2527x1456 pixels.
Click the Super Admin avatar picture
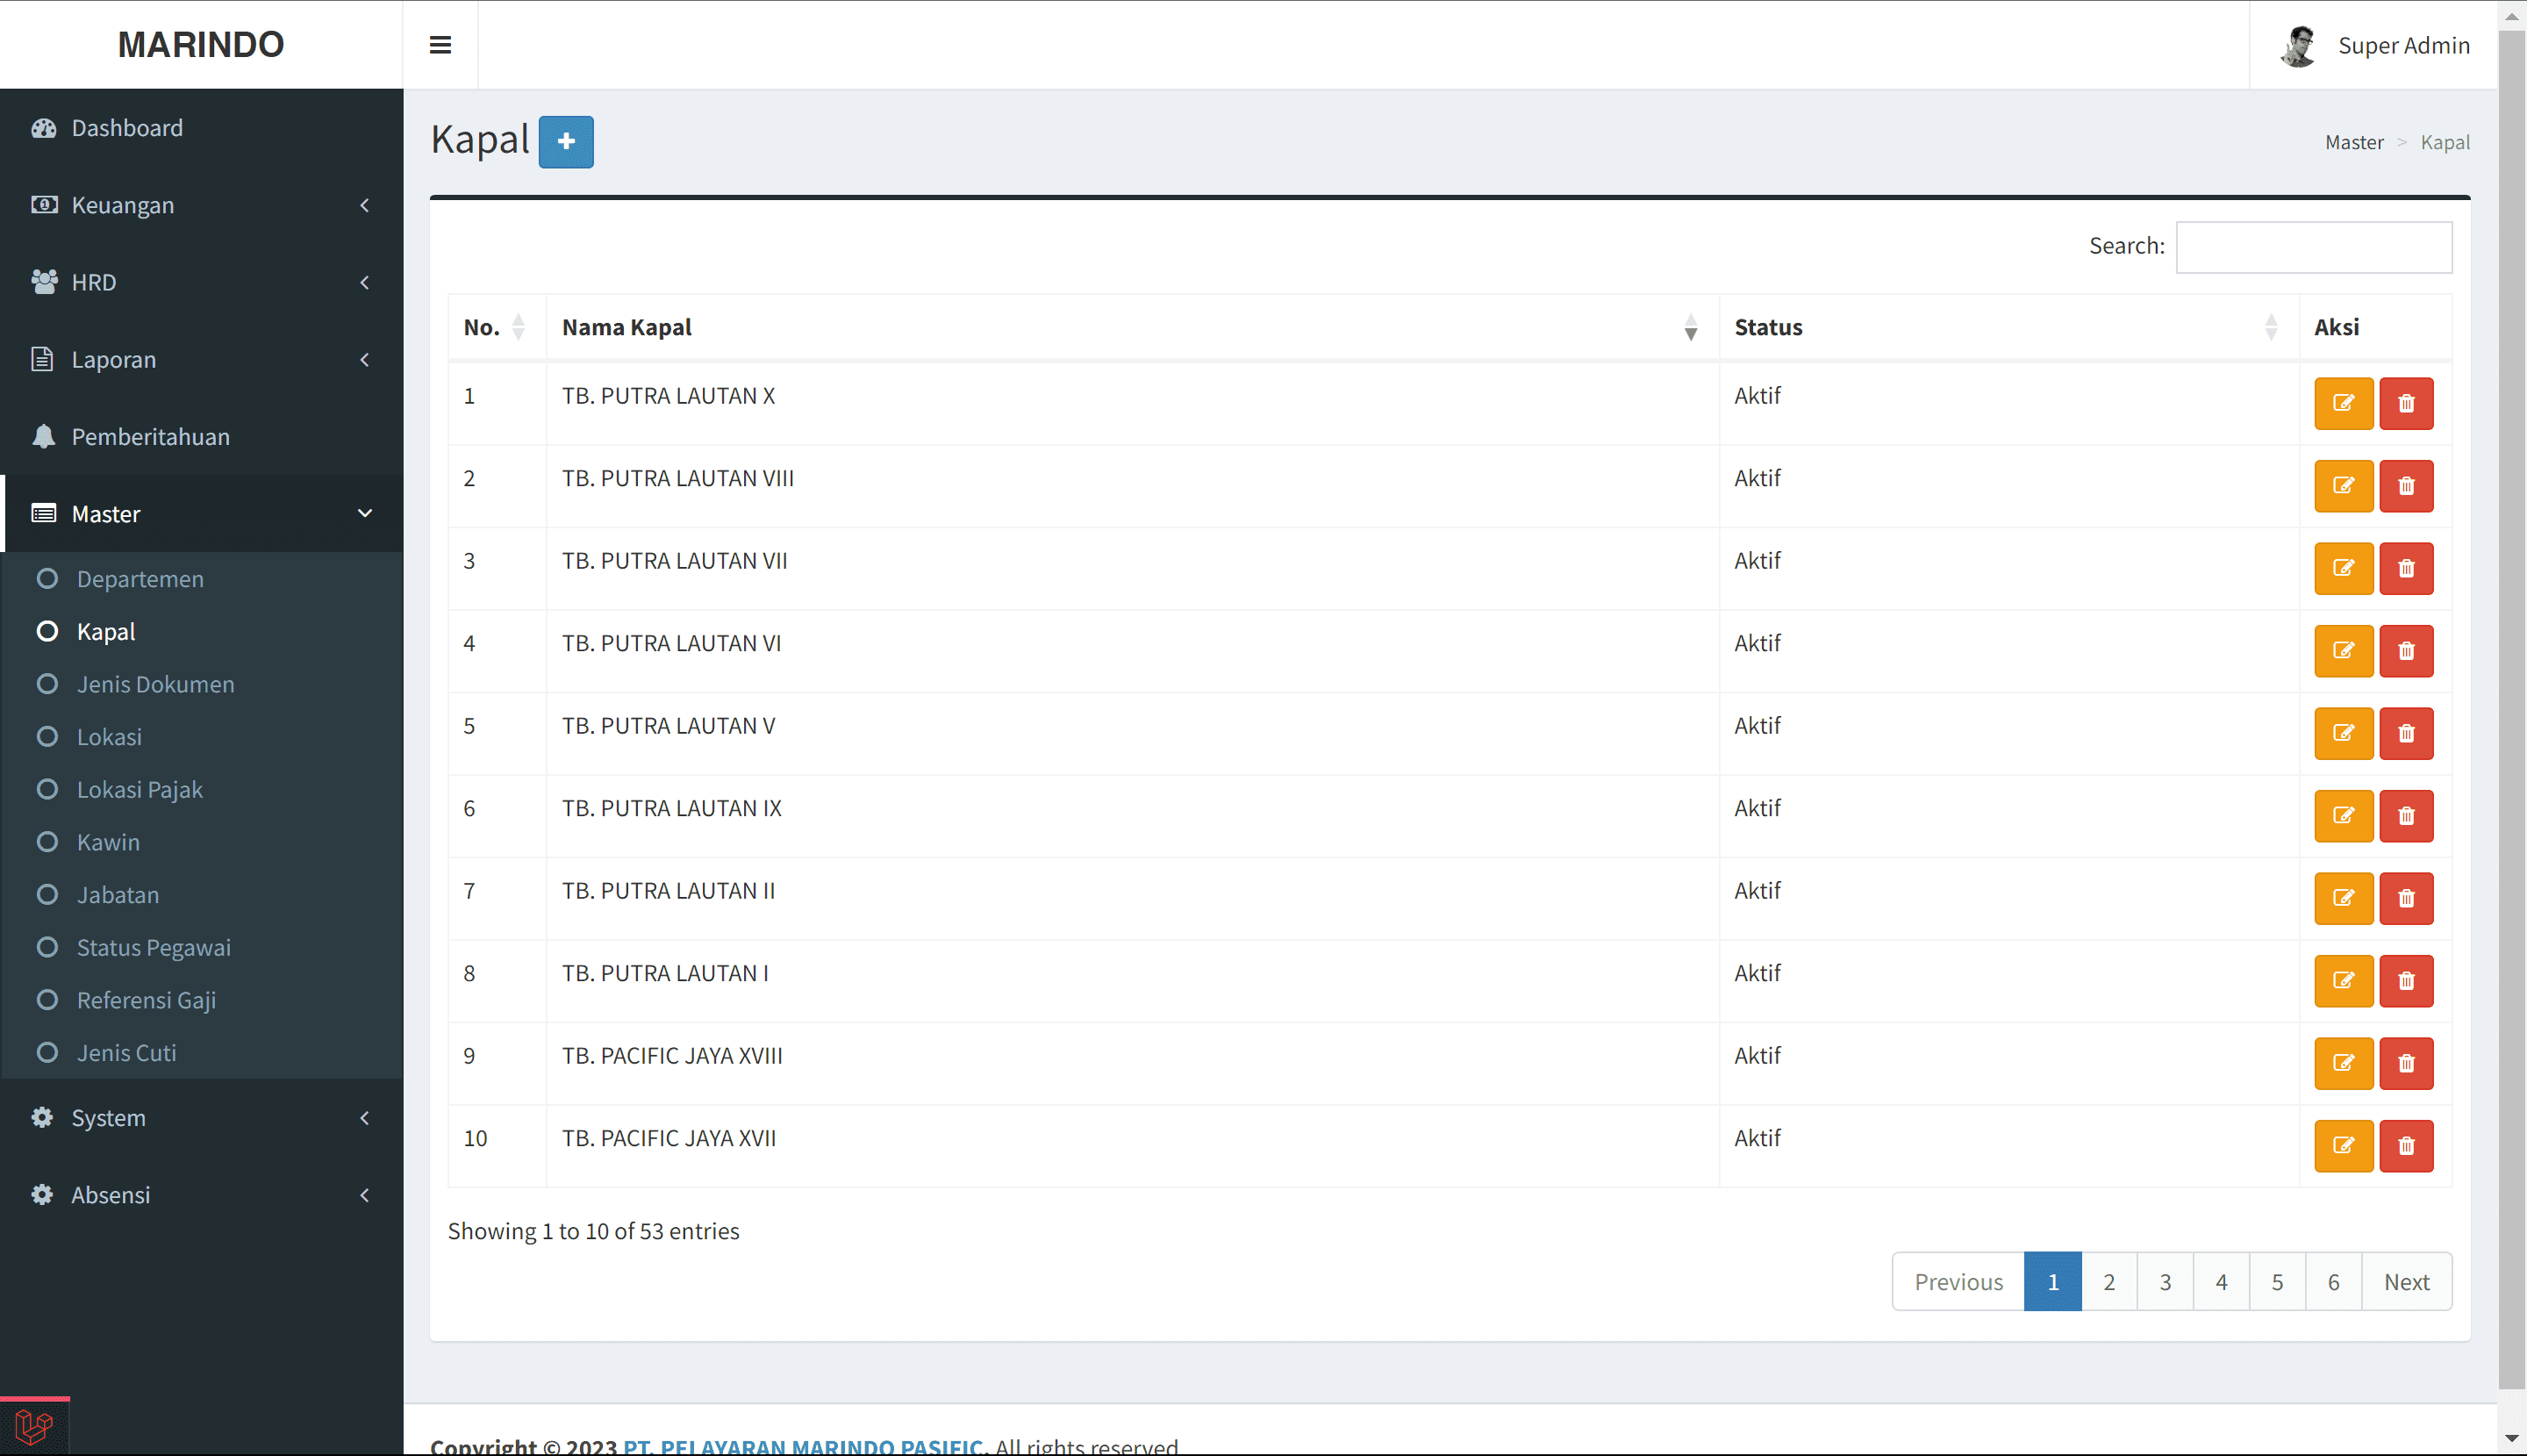[2299, 46]
